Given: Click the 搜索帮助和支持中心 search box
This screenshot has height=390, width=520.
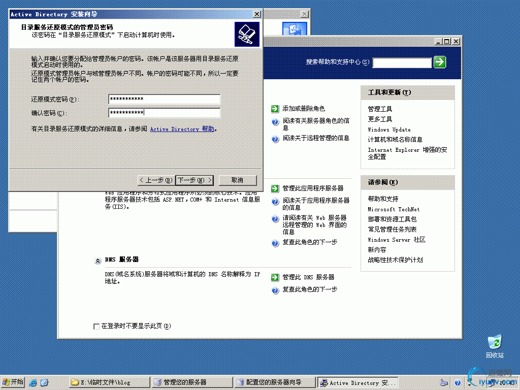Looking at the screenshot, I should (x=402, y=62).
